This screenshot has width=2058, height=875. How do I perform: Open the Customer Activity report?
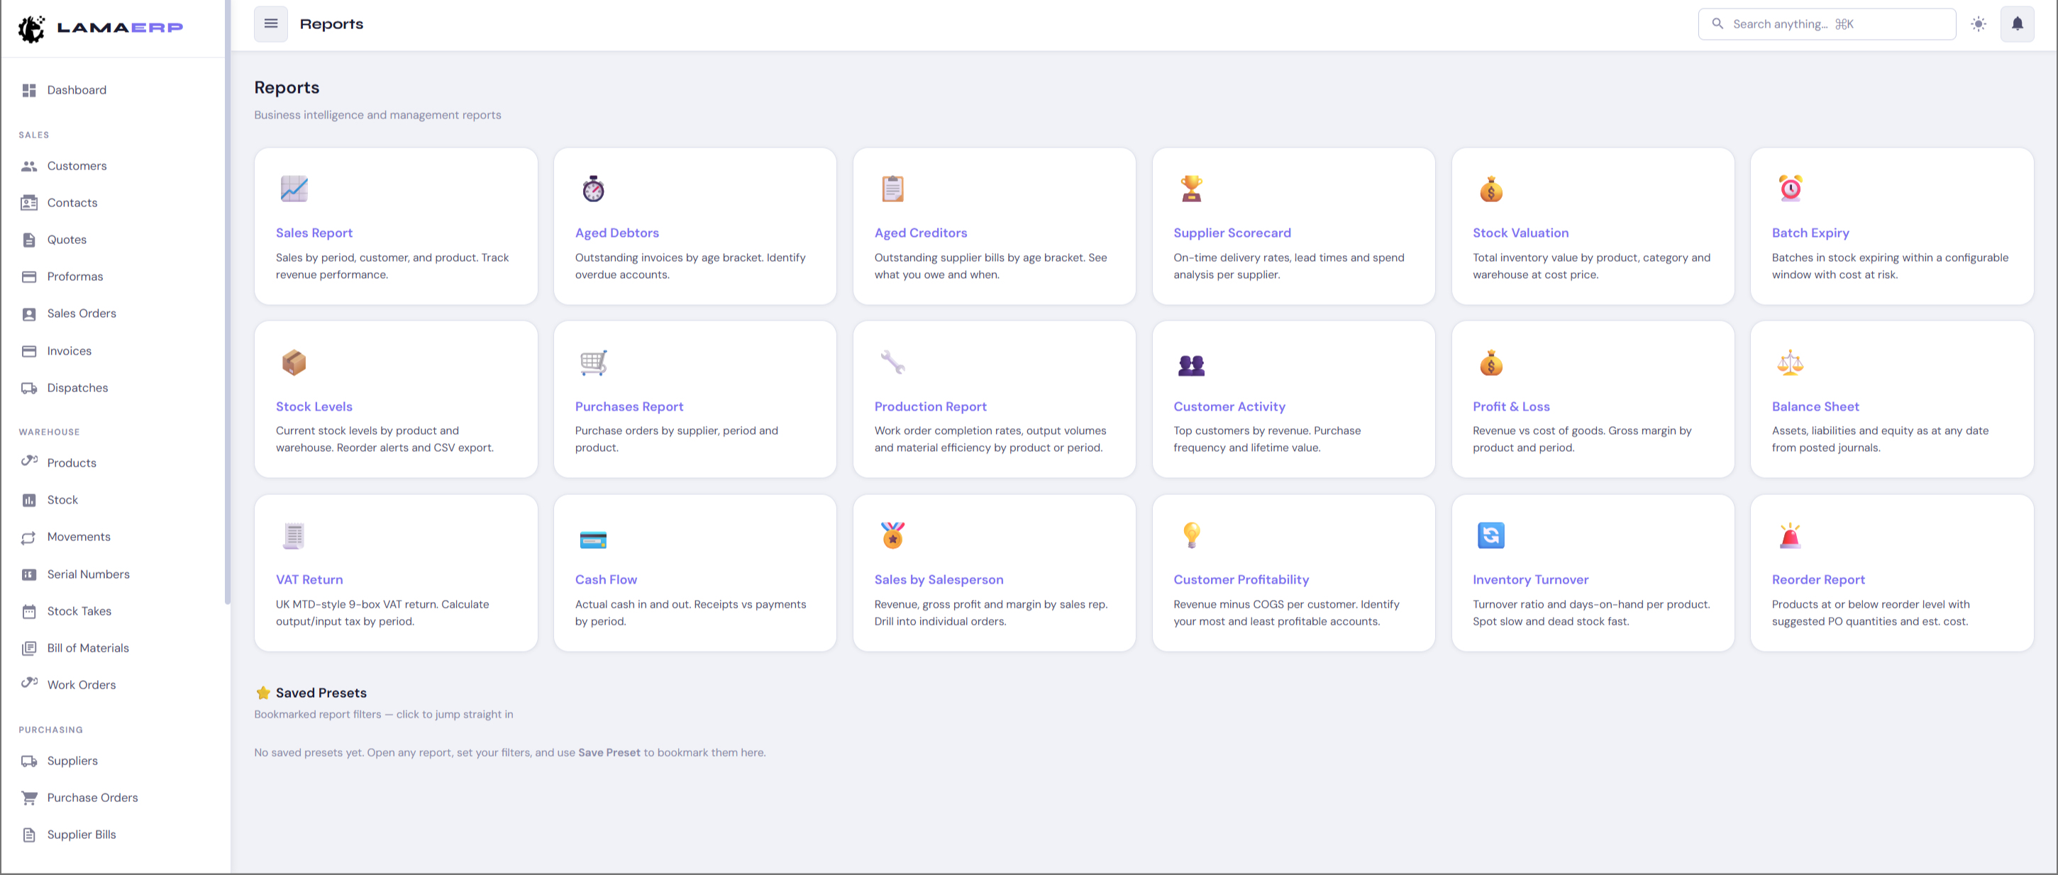[x=1229, y=406]
